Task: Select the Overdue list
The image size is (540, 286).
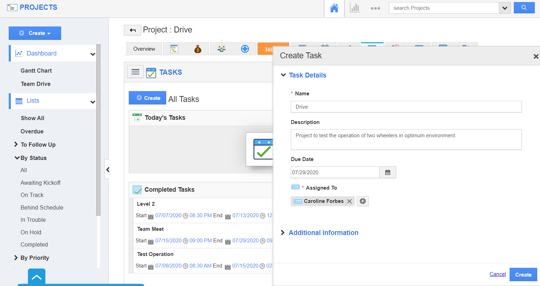Action: 32,131
